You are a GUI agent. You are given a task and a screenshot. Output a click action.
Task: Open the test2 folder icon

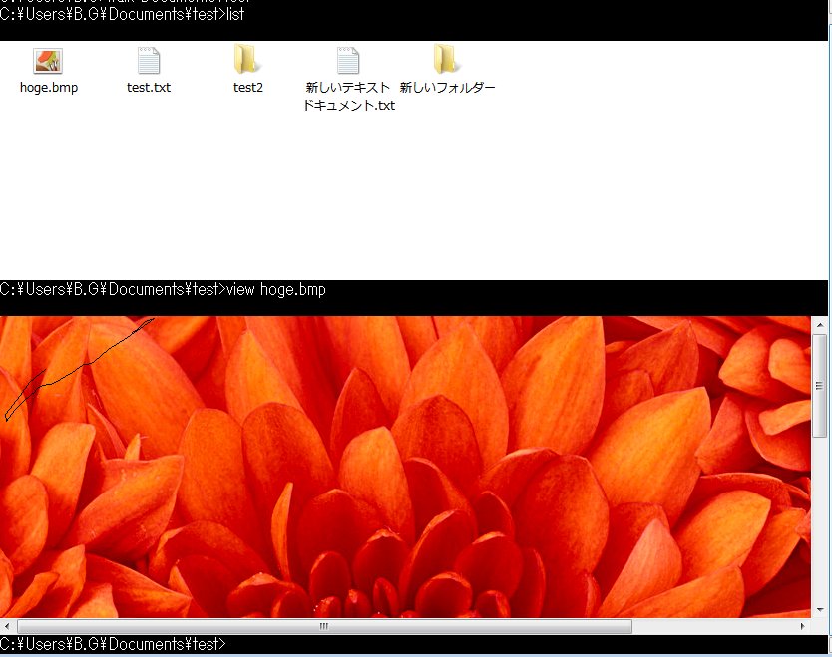pos(247,60)
